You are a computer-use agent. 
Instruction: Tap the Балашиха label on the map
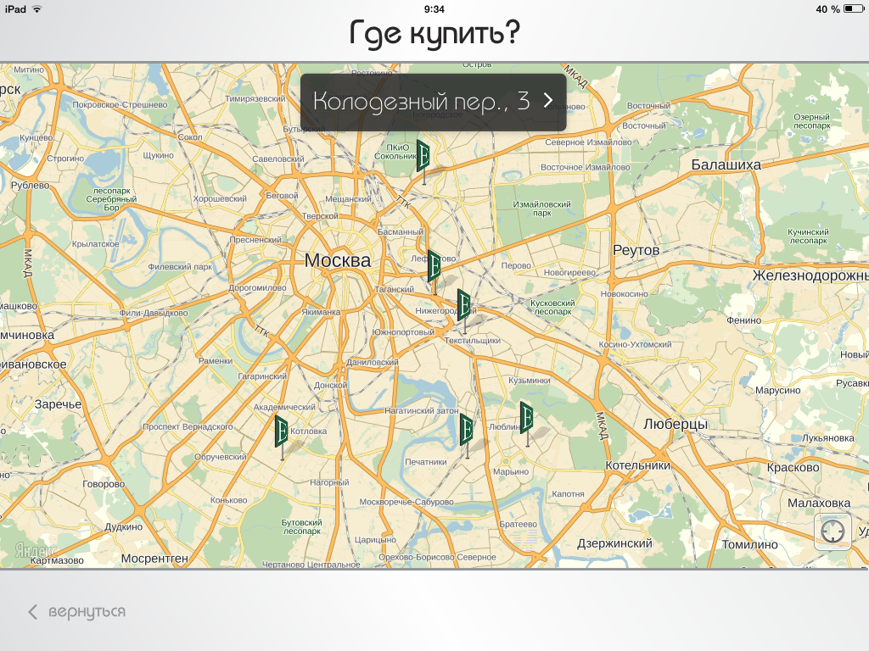[726, 164]
